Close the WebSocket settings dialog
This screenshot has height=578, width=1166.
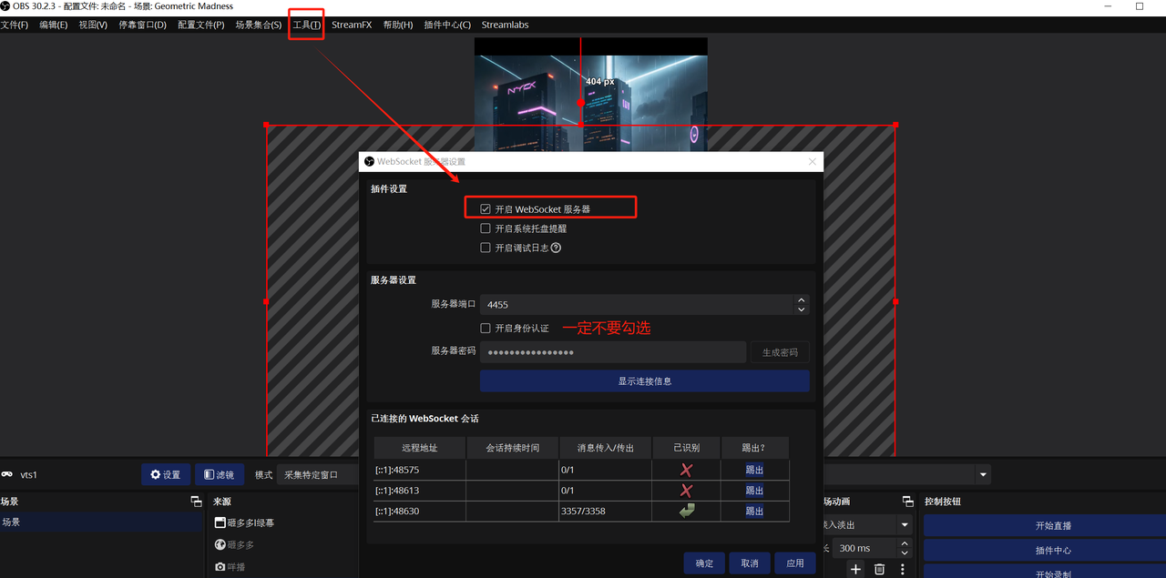(x=813, y=162)
